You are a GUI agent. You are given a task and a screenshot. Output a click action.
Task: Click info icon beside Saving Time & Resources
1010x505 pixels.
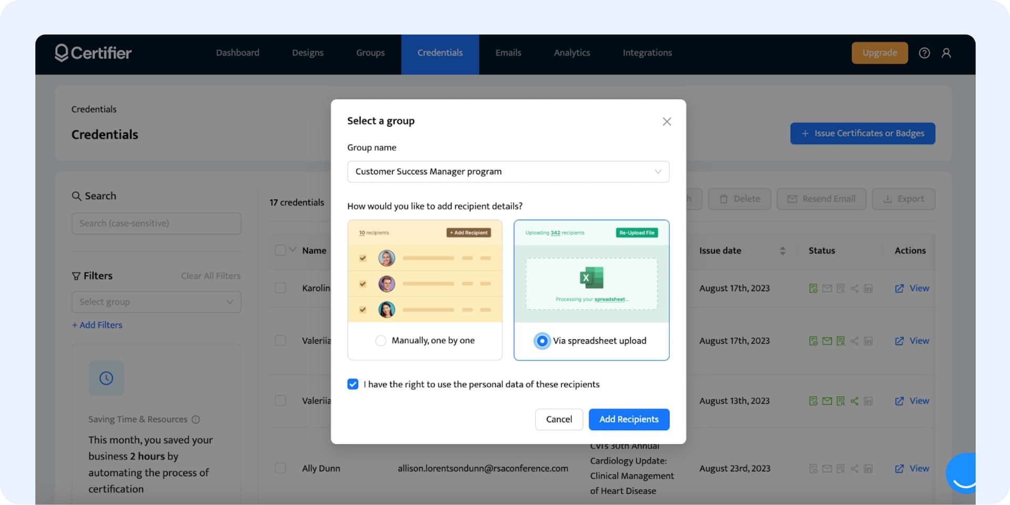click(x=196, y=419)
